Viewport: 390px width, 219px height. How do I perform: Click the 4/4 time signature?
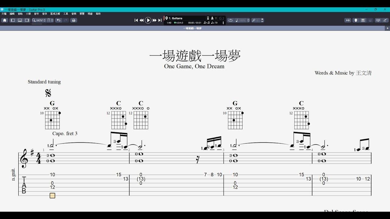[x=39, y=158]
